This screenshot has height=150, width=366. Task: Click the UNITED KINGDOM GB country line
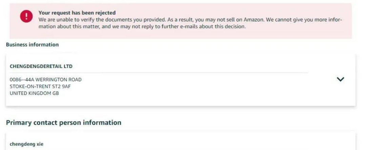point(34,93)
